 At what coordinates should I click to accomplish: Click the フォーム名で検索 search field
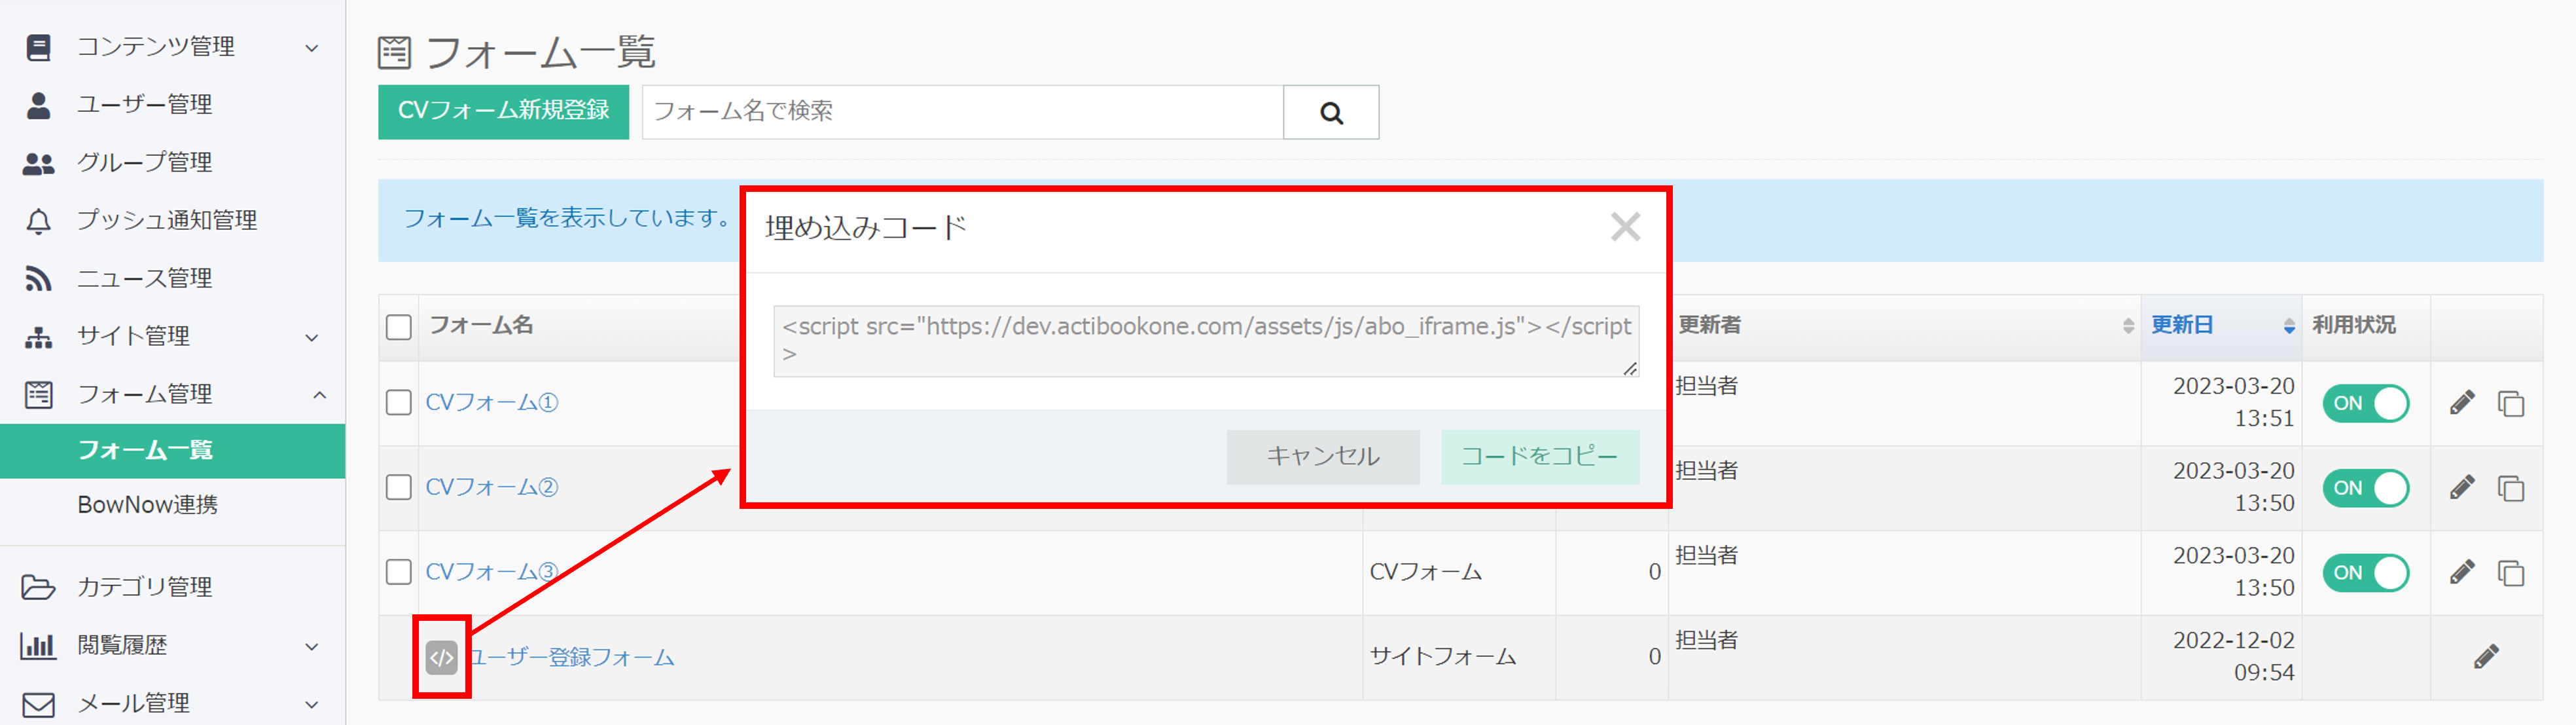(961, 111)
